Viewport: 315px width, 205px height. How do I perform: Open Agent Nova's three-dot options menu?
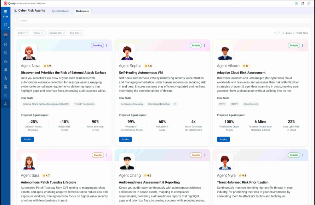106,45
